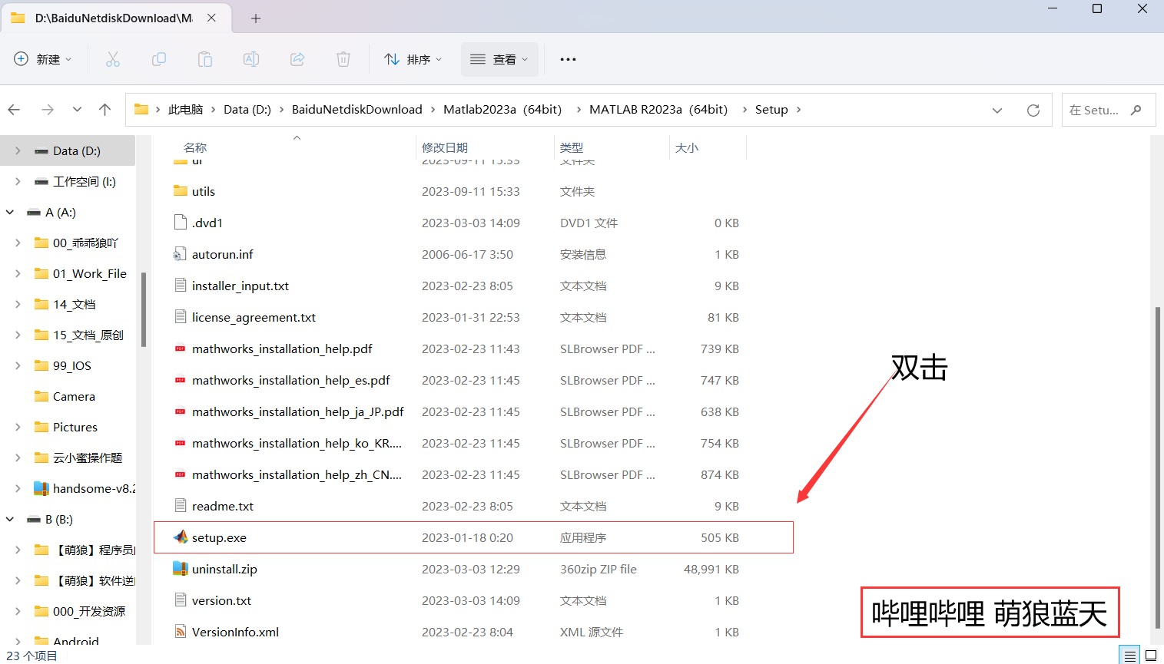Collapse the B (B:) drive node

(x=10, y=520)
